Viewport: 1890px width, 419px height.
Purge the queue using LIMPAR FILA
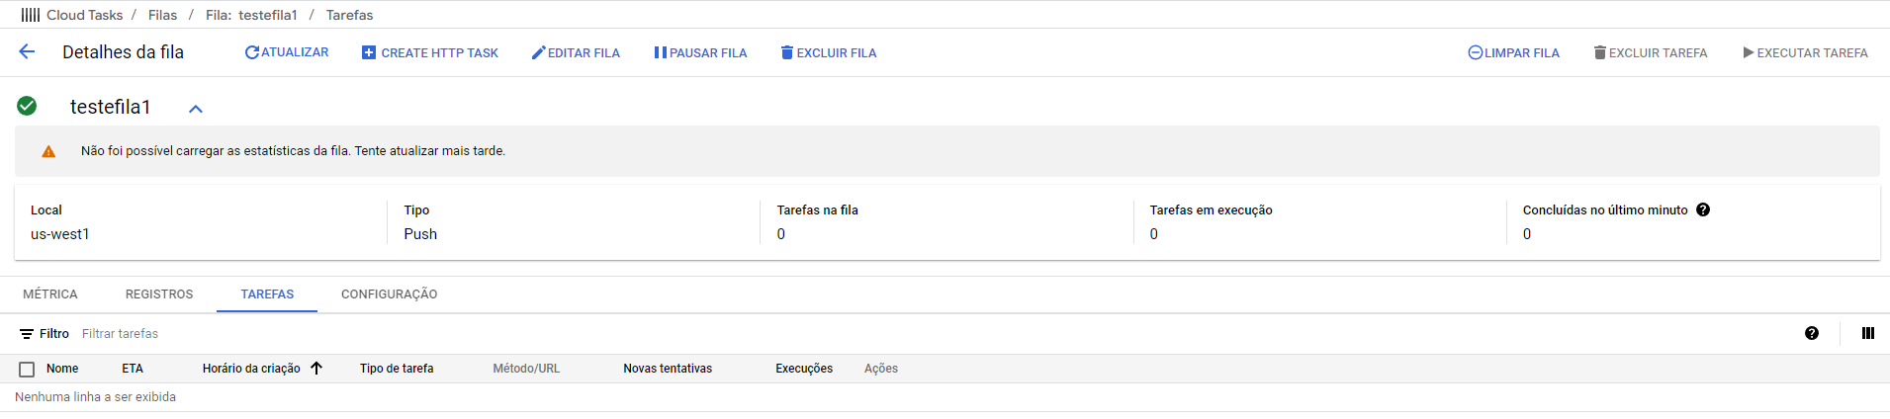[x=1513, y=52]
